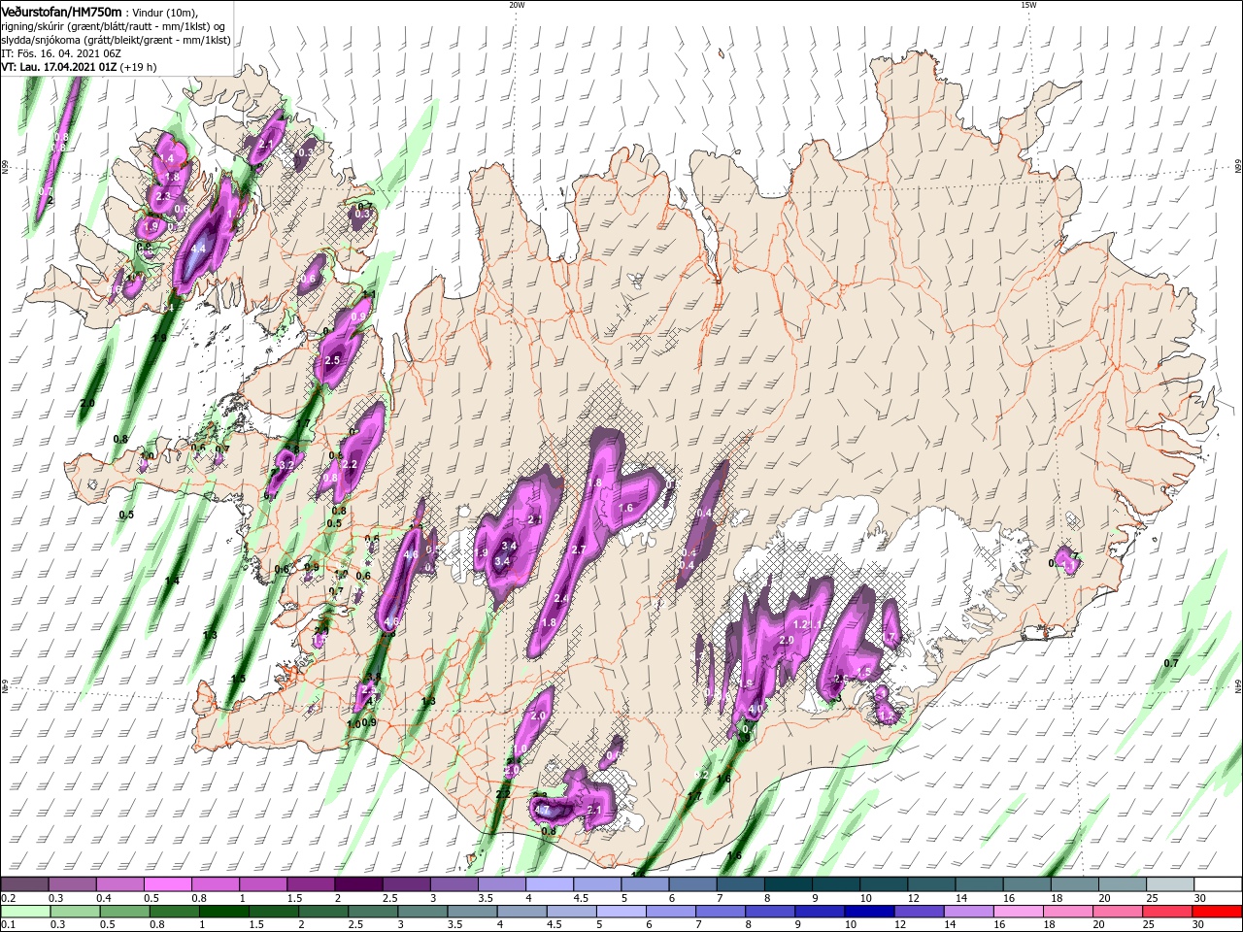Screen dimensions: 1243x932
Task: Click the '15W' longitude label
Action: tap(1028, 5)
